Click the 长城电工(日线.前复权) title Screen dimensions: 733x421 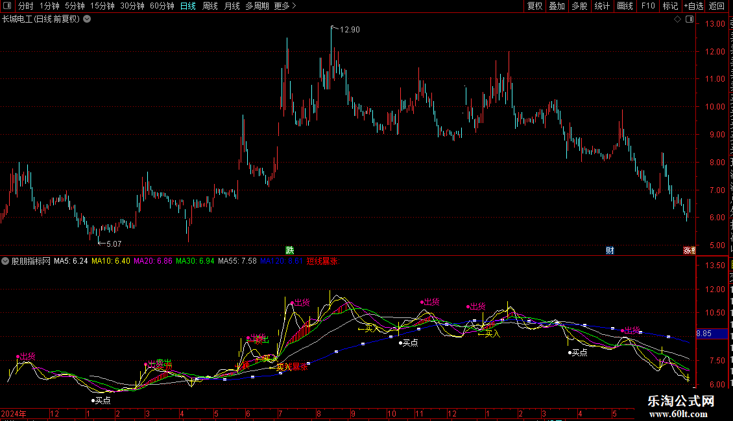coord(41,19)
